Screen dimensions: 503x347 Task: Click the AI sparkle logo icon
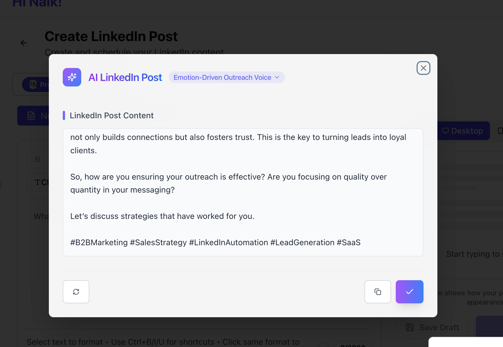click(x=72, y=77)
